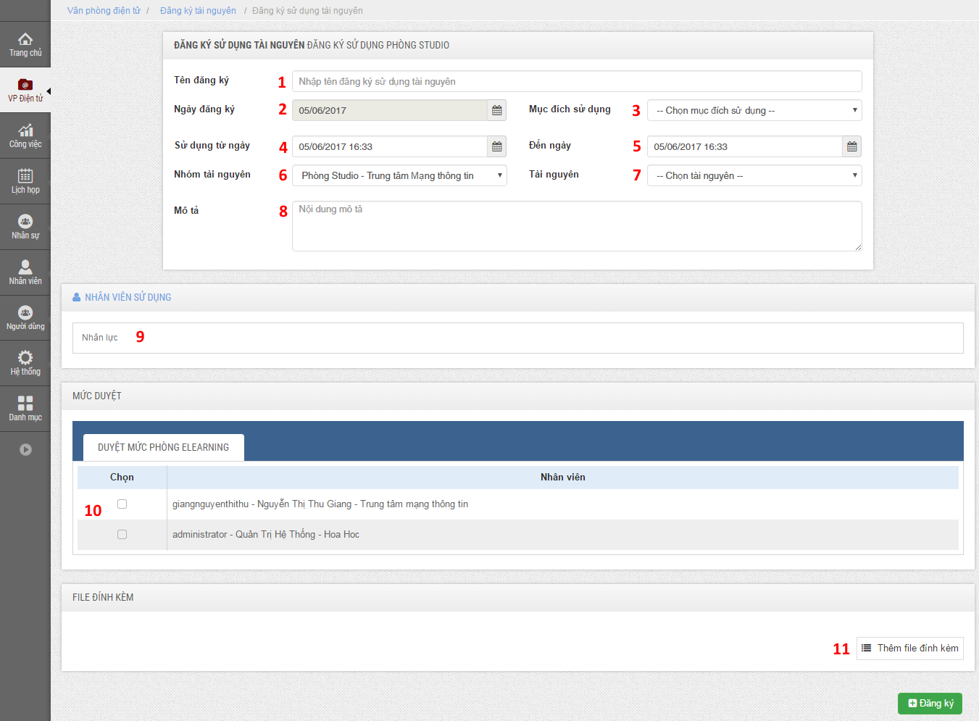Click Thêm file đính kèm button
Screen dimensions: 979x721
909,648
